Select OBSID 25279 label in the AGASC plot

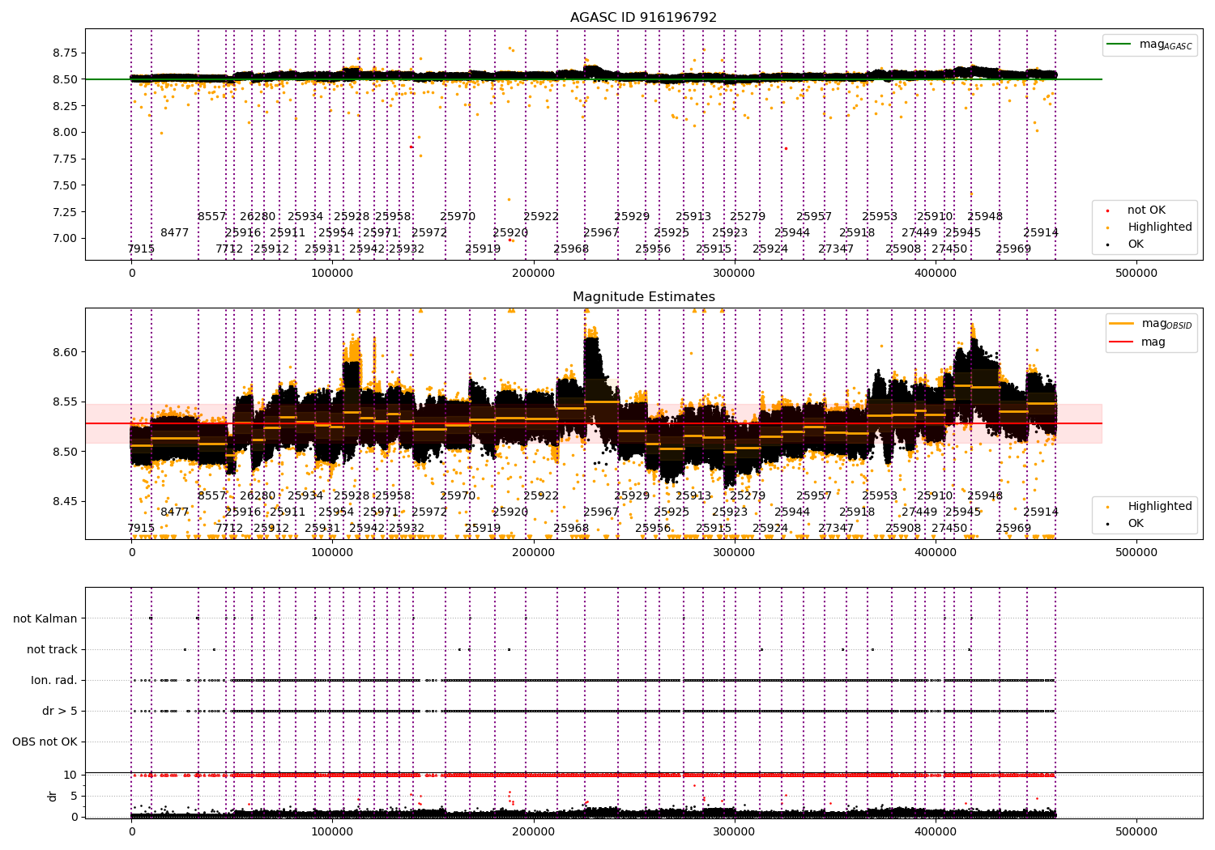pyautogui.click(x=748, y=216)
